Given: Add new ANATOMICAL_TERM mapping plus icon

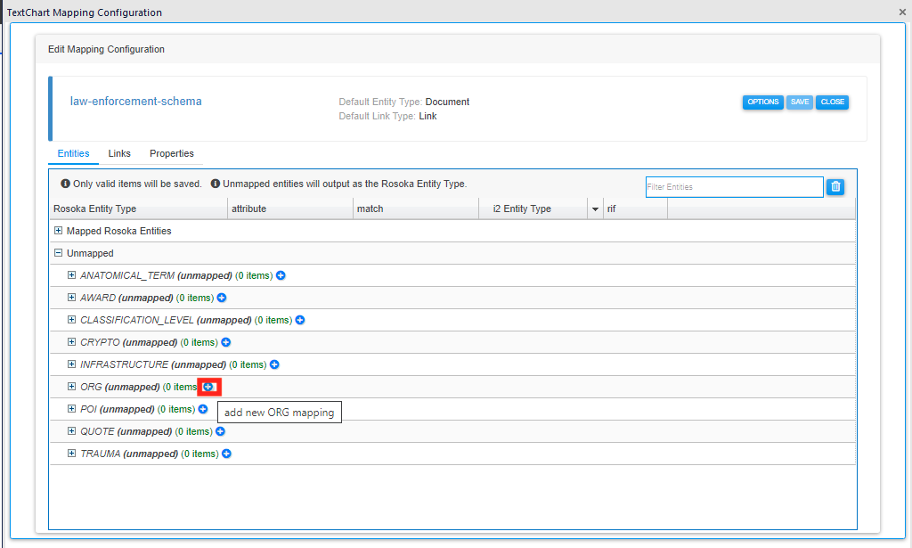Looking at the screenshot, I should [x=281, y=275].
